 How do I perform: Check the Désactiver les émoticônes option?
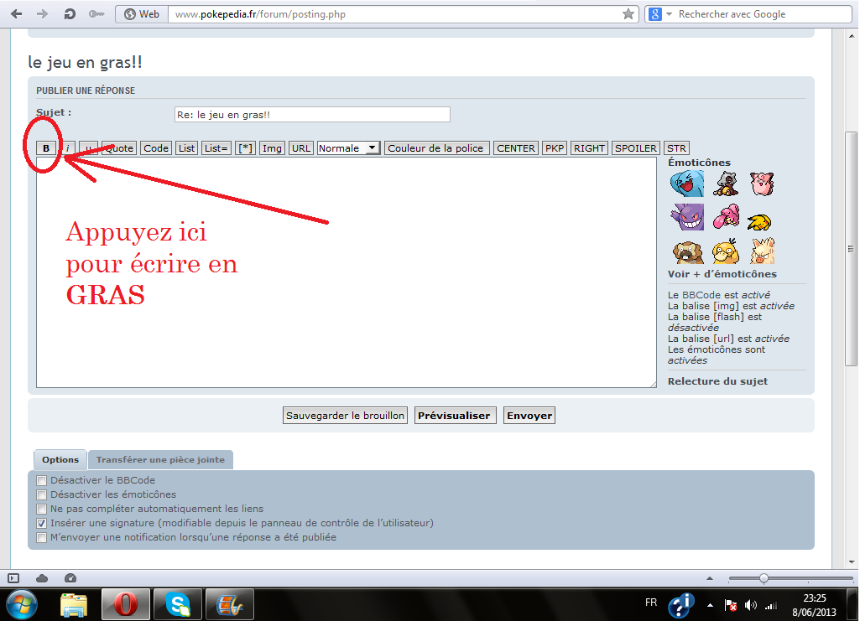(x=42, y=494)
